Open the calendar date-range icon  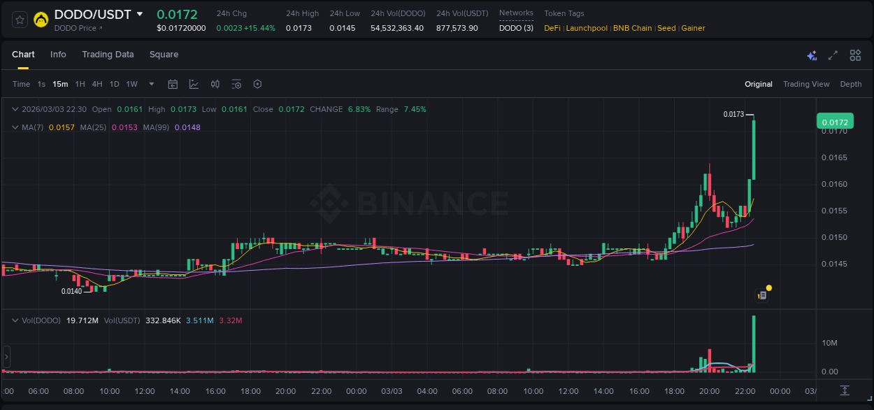pyautogui.click(x=173, y=84)
